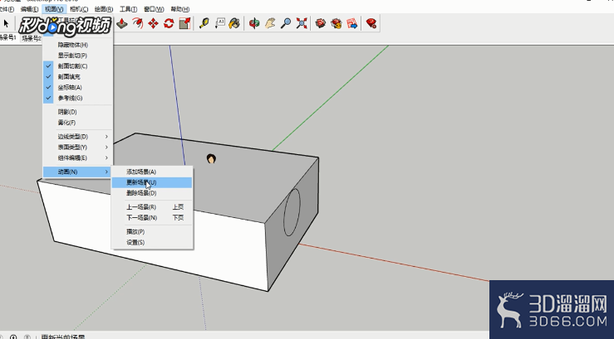Choose the Zoom magnifier tool
The image size is (614, 339).
pos(286,23)
